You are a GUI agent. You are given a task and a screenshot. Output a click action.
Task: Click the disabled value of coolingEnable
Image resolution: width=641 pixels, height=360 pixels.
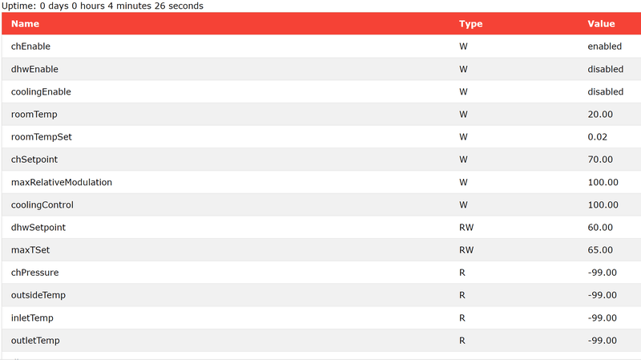point(605,91)
